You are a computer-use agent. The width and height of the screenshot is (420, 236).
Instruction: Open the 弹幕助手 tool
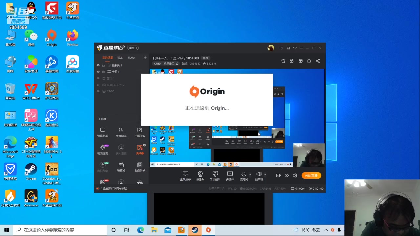pyautogui.click(x=102, y=132)
